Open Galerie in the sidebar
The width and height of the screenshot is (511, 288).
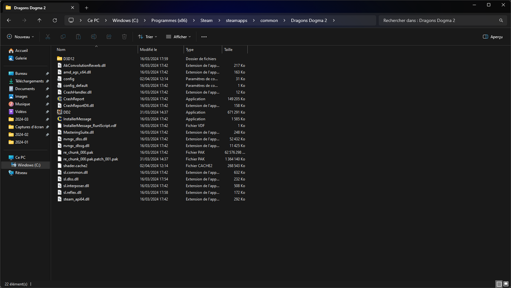[x=21, y=58]
